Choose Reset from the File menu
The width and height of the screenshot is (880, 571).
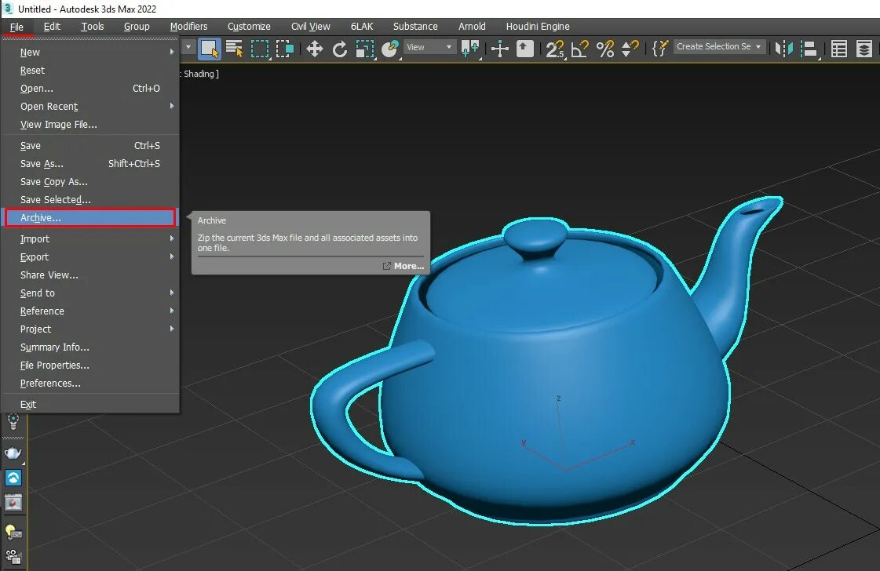[90, 70]
